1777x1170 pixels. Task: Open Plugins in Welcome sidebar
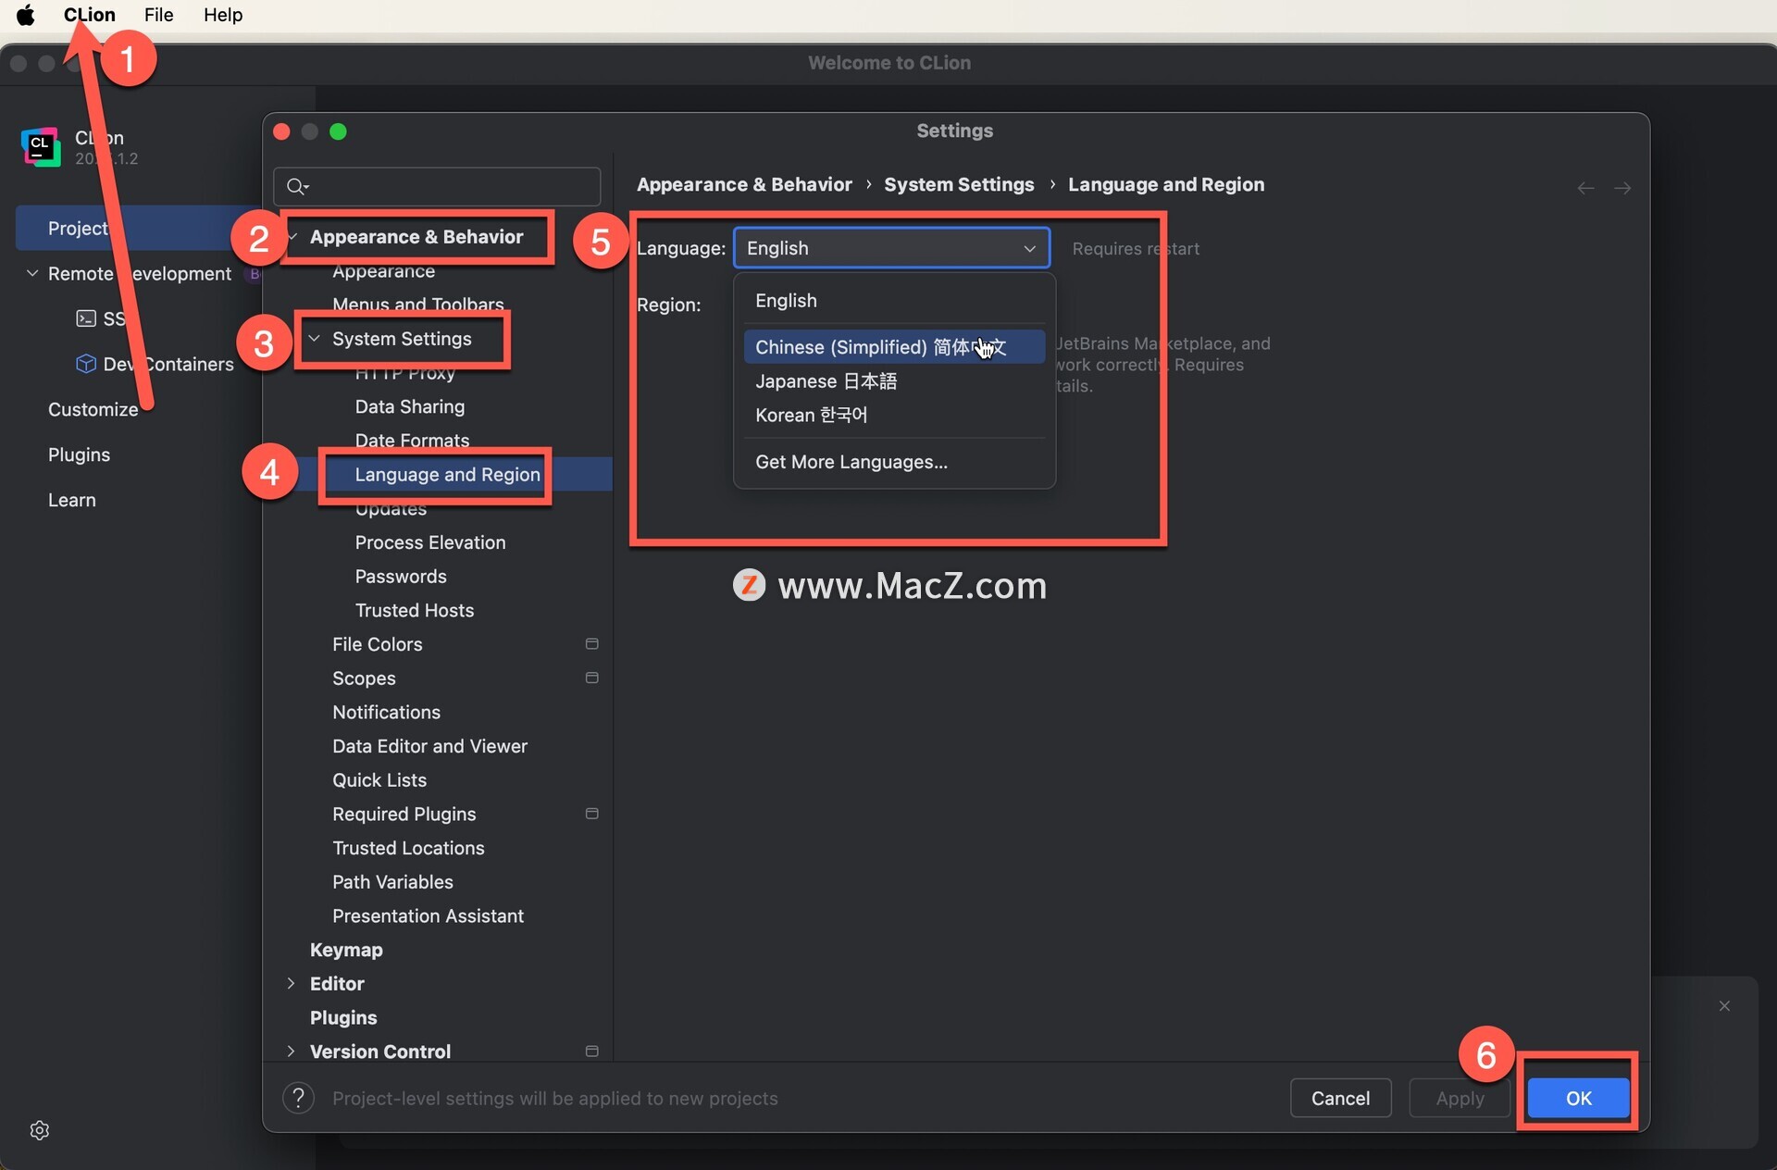tap(79, 454)
